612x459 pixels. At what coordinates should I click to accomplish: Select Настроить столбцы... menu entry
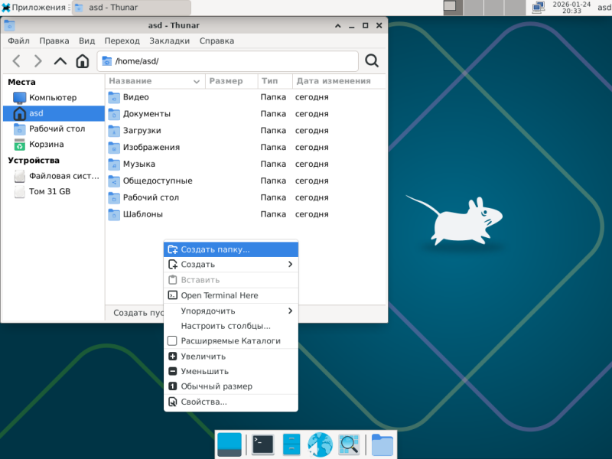[231, 326]
